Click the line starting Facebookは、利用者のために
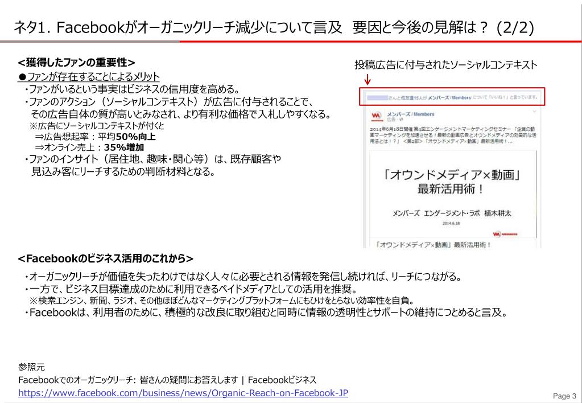Viewport: 582px width, 403px height. click(x=266, y=312)
